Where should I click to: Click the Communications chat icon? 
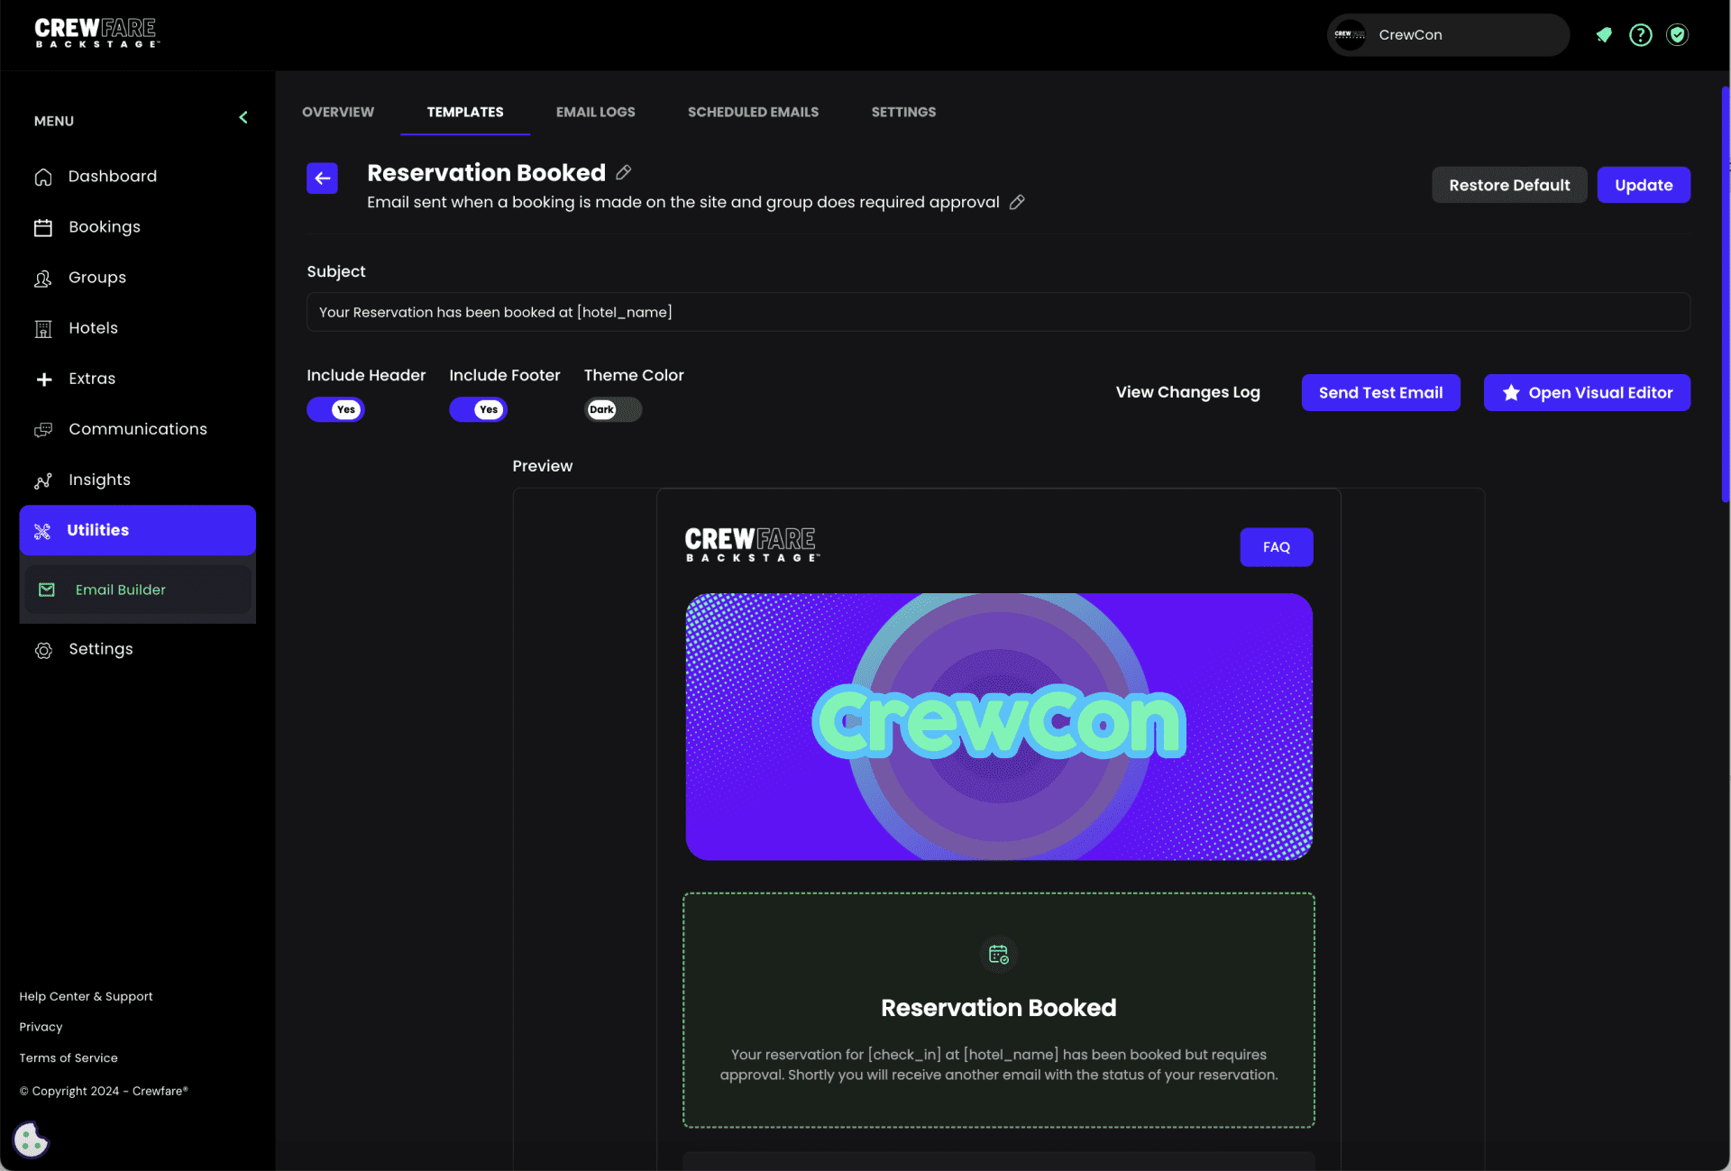pos(43,430)
